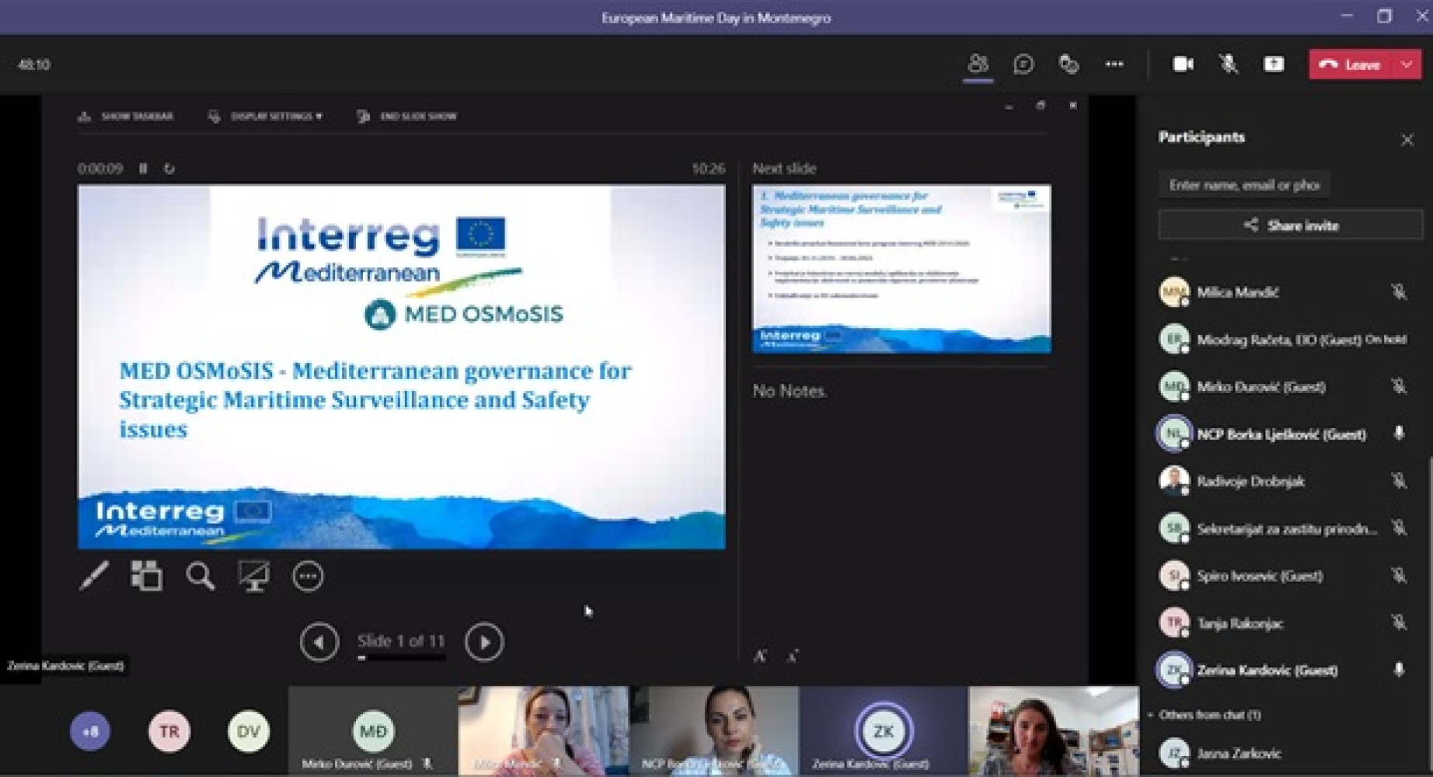Click the zoom into slide magnifier
This screenshot has width=1433, height=777.
coord(200,576)
